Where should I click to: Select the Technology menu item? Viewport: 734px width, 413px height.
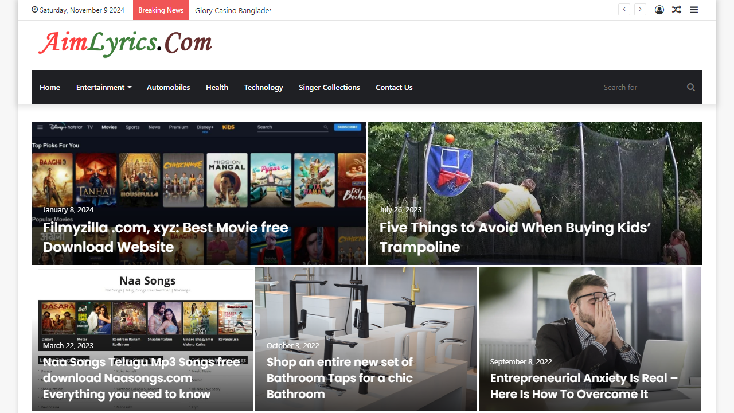(263, 87)
